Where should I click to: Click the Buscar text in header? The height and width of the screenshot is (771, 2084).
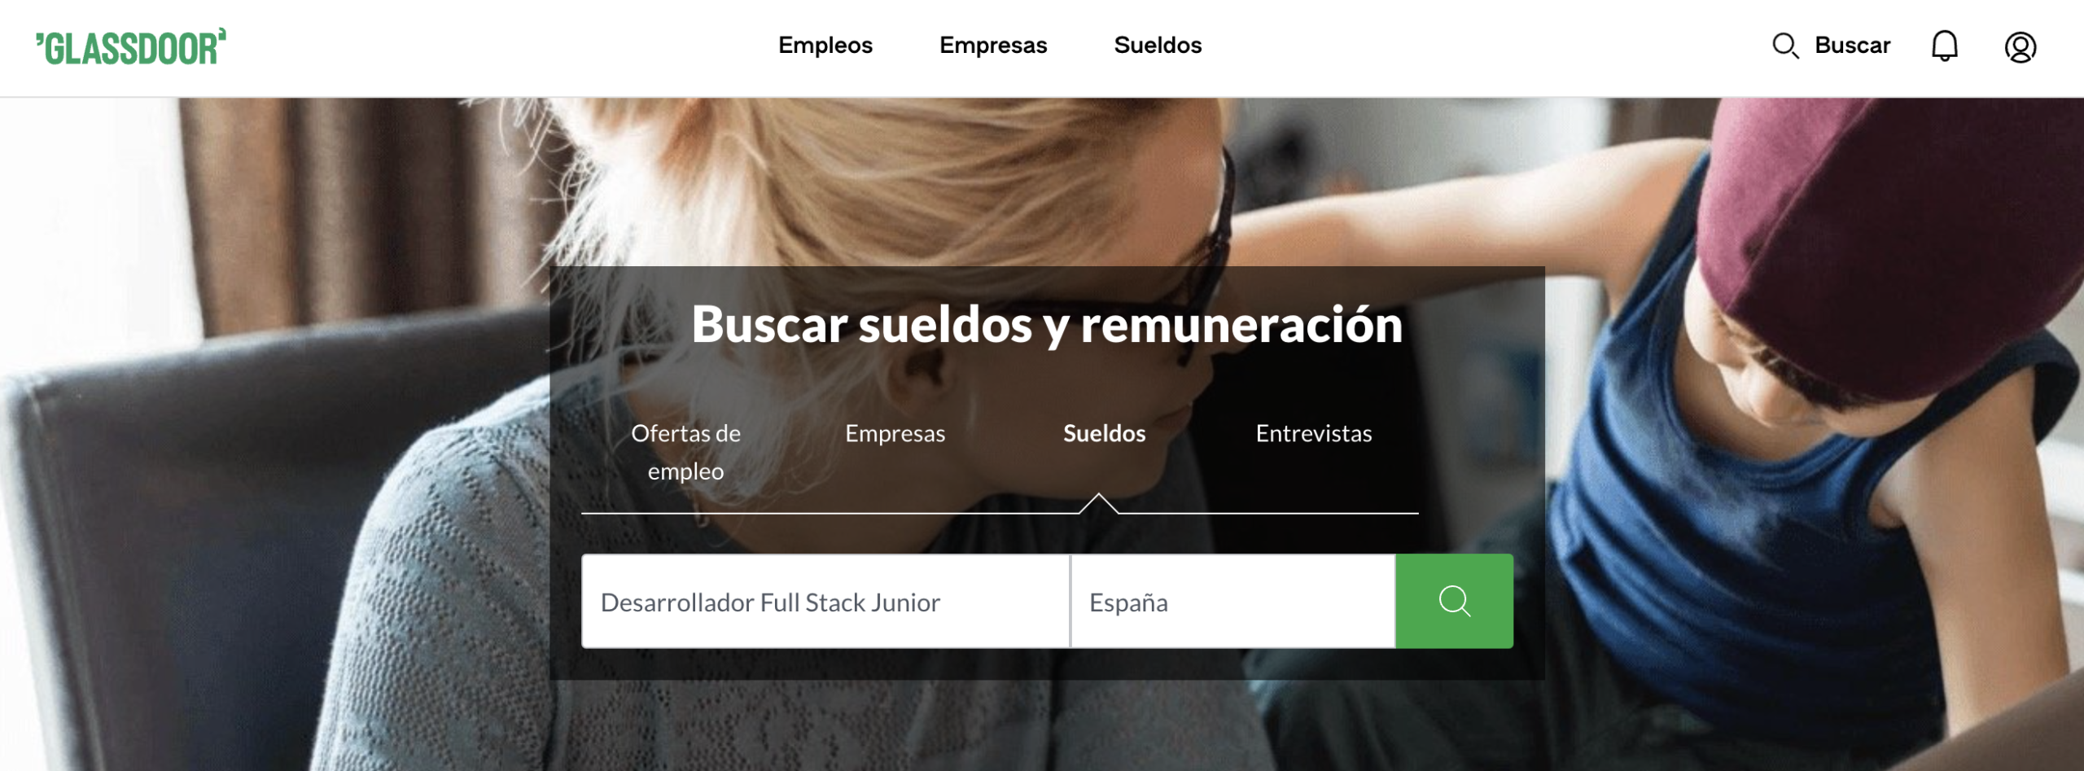1852,46
